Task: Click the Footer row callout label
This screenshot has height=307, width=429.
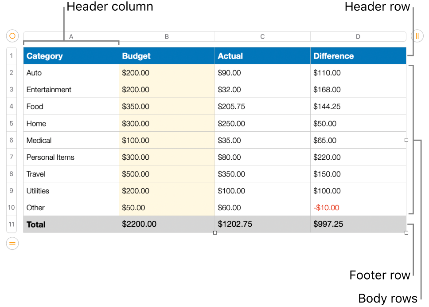Action: tap(380, 275)
